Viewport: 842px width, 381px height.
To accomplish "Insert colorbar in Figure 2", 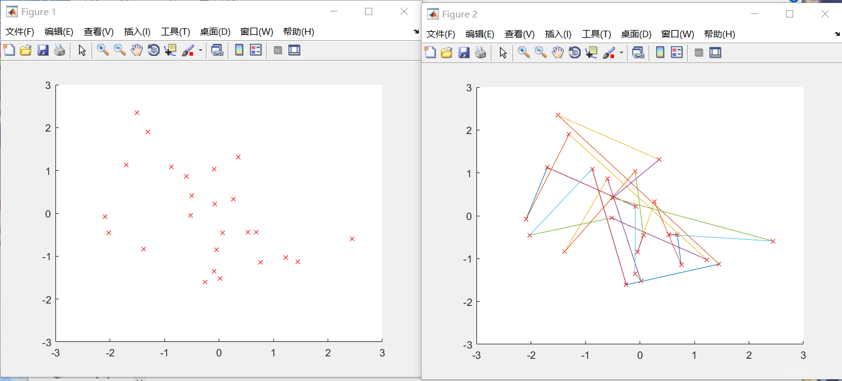I will (x=660, y=53).
